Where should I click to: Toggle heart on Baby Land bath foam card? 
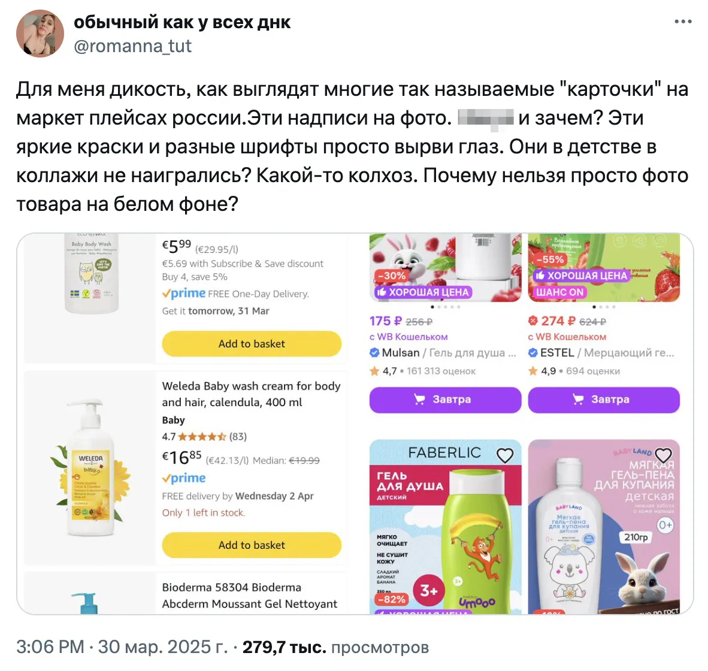pos(663,455)
